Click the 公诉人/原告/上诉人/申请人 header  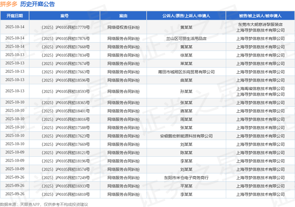(186, 16)
